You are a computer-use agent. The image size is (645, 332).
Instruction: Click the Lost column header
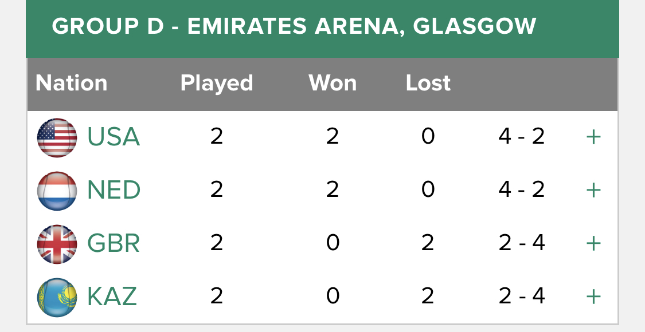(428, 83)
